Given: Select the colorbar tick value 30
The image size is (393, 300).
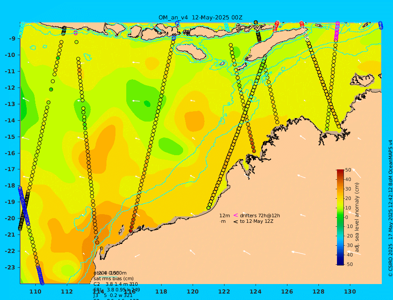Looking at the screenshot, I should pos(348,189).
